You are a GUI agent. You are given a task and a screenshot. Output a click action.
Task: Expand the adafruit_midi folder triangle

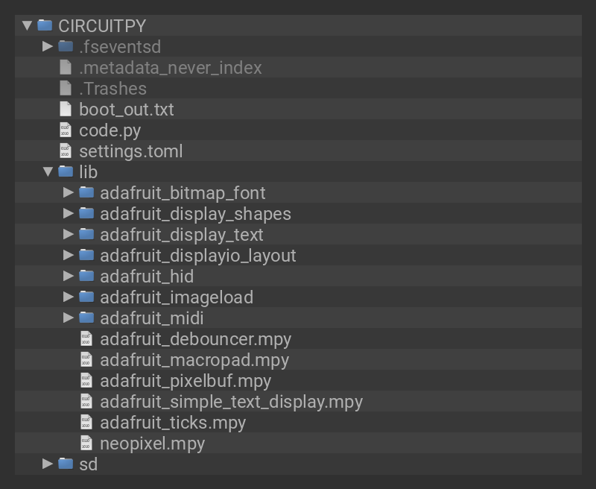(x=69, y=318)
